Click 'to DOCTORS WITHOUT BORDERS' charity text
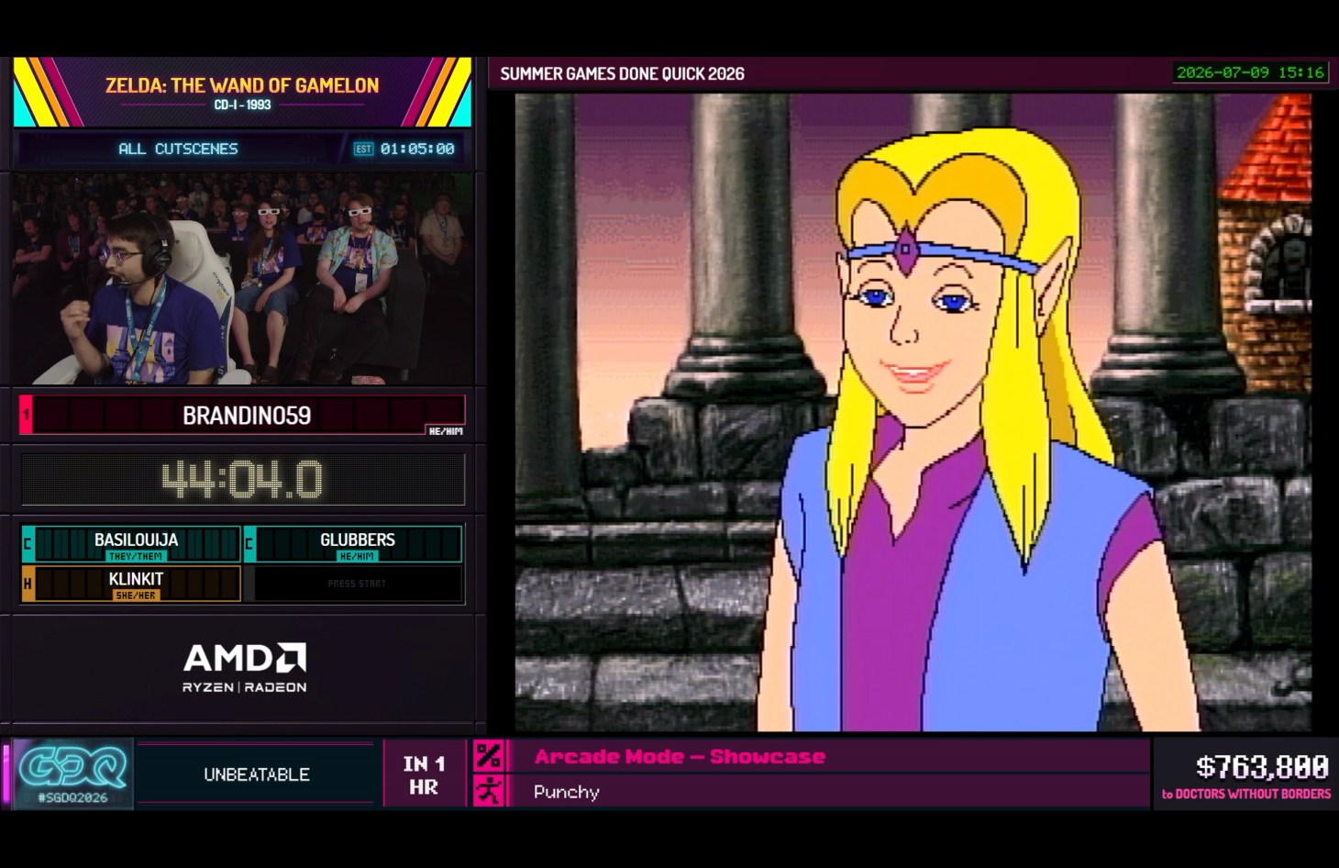The image size is (1339, 868). coord(1246,794)
